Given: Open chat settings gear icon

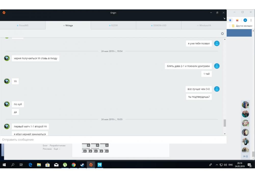Looking at the screenshot, I should click(x=222, y=34).
